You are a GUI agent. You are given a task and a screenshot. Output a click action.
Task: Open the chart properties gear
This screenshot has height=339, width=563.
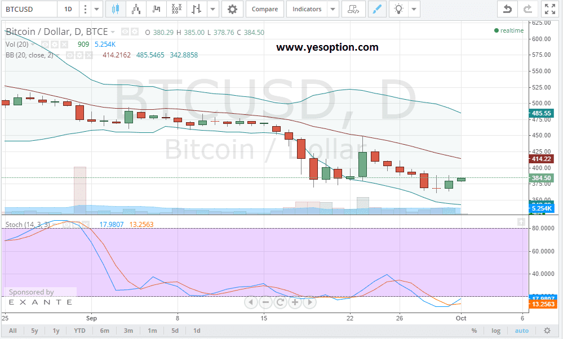coord(233,9)
